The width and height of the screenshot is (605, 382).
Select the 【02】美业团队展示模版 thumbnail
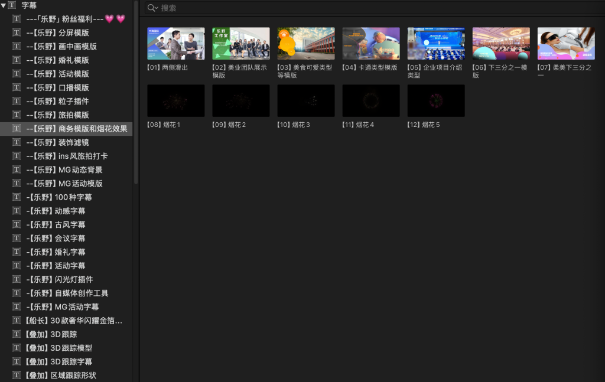point(241,43)
